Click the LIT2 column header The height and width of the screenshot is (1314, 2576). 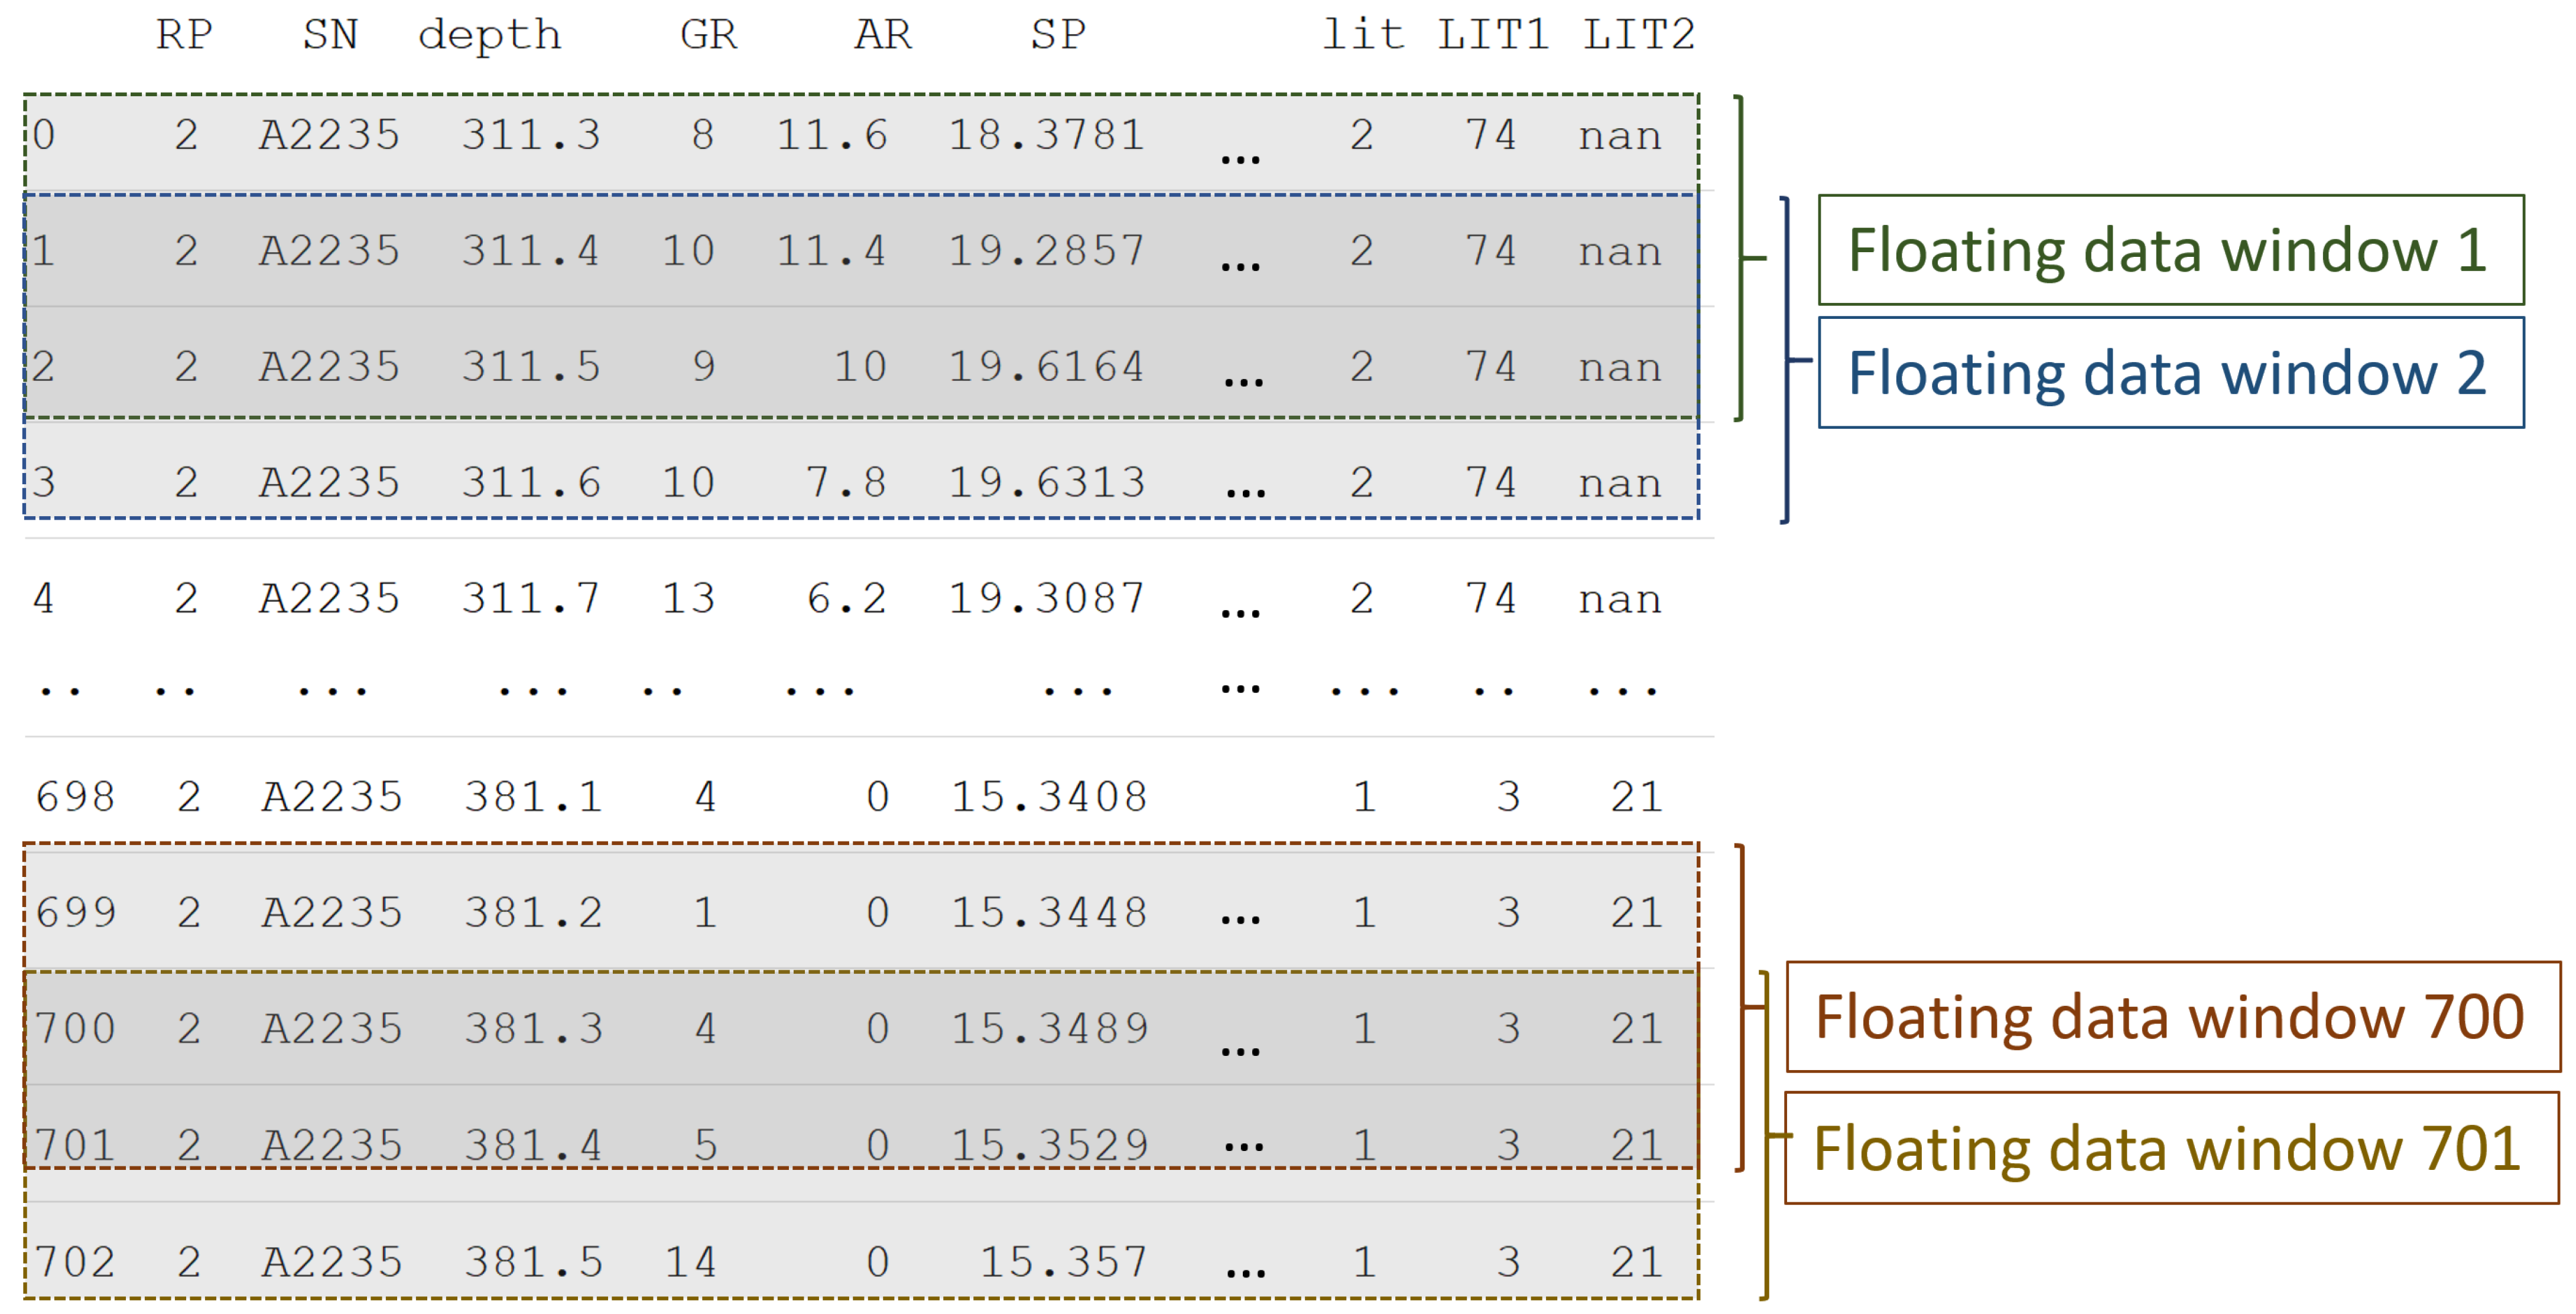tap(1638, 35)
